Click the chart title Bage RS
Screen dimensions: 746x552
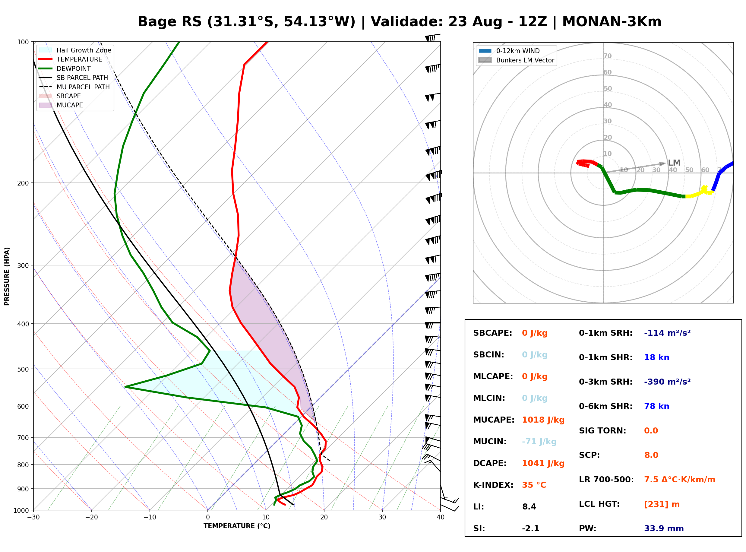(170, 21)
